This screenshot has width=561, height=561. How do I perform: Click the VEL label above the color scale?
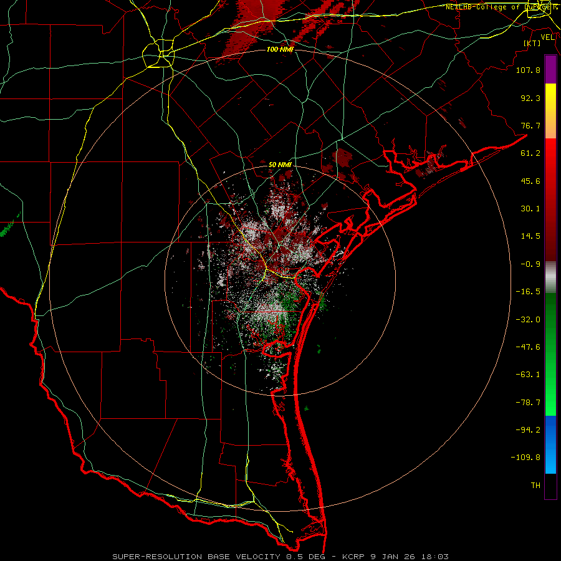pyautogui.click(x=547, y=37)
